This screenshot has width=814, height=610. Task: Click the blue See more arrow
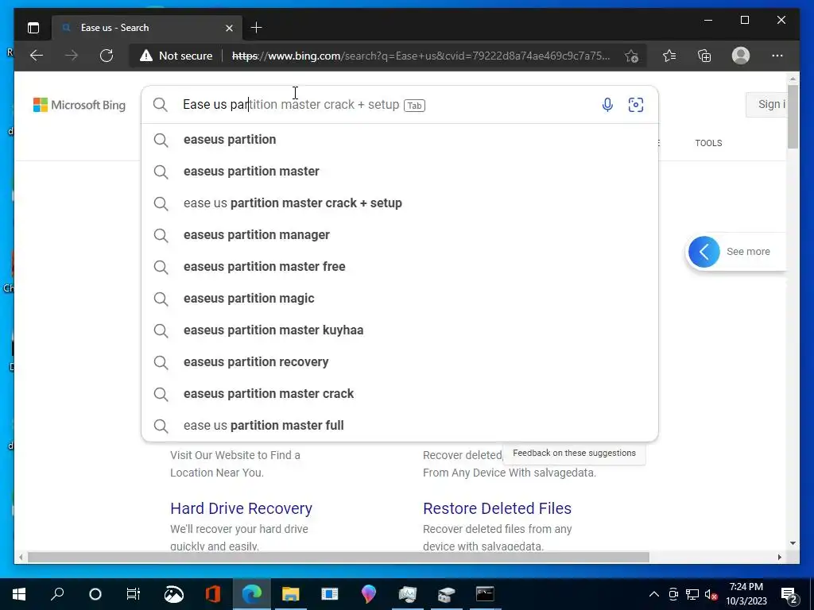704,252
